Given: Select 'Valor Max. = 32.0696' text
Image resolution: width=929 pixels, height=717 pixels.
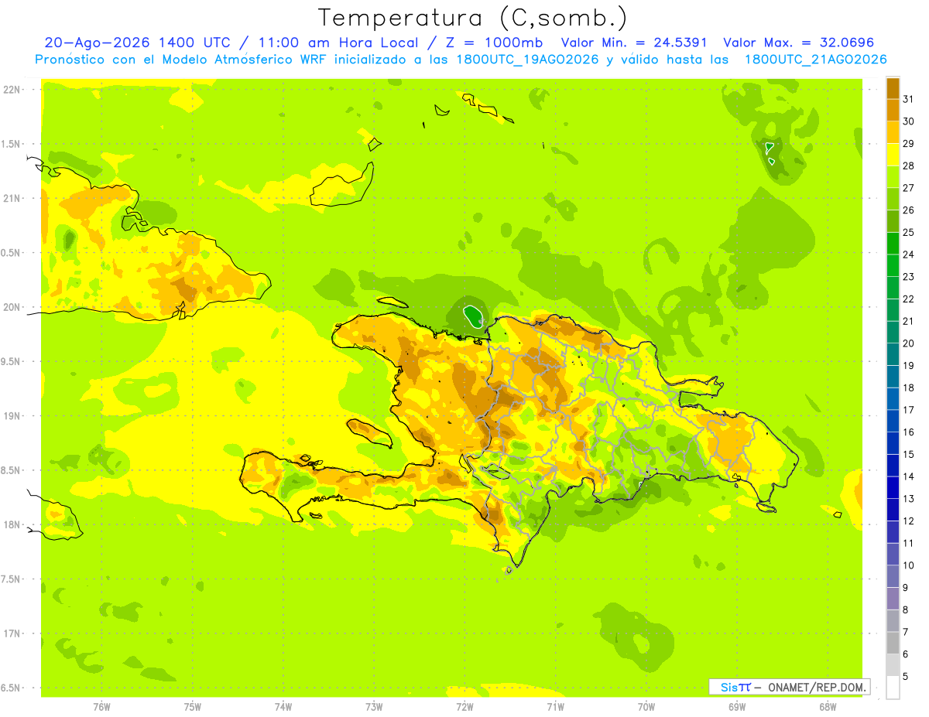Looking at the screenshot, I should pos(798,43).
